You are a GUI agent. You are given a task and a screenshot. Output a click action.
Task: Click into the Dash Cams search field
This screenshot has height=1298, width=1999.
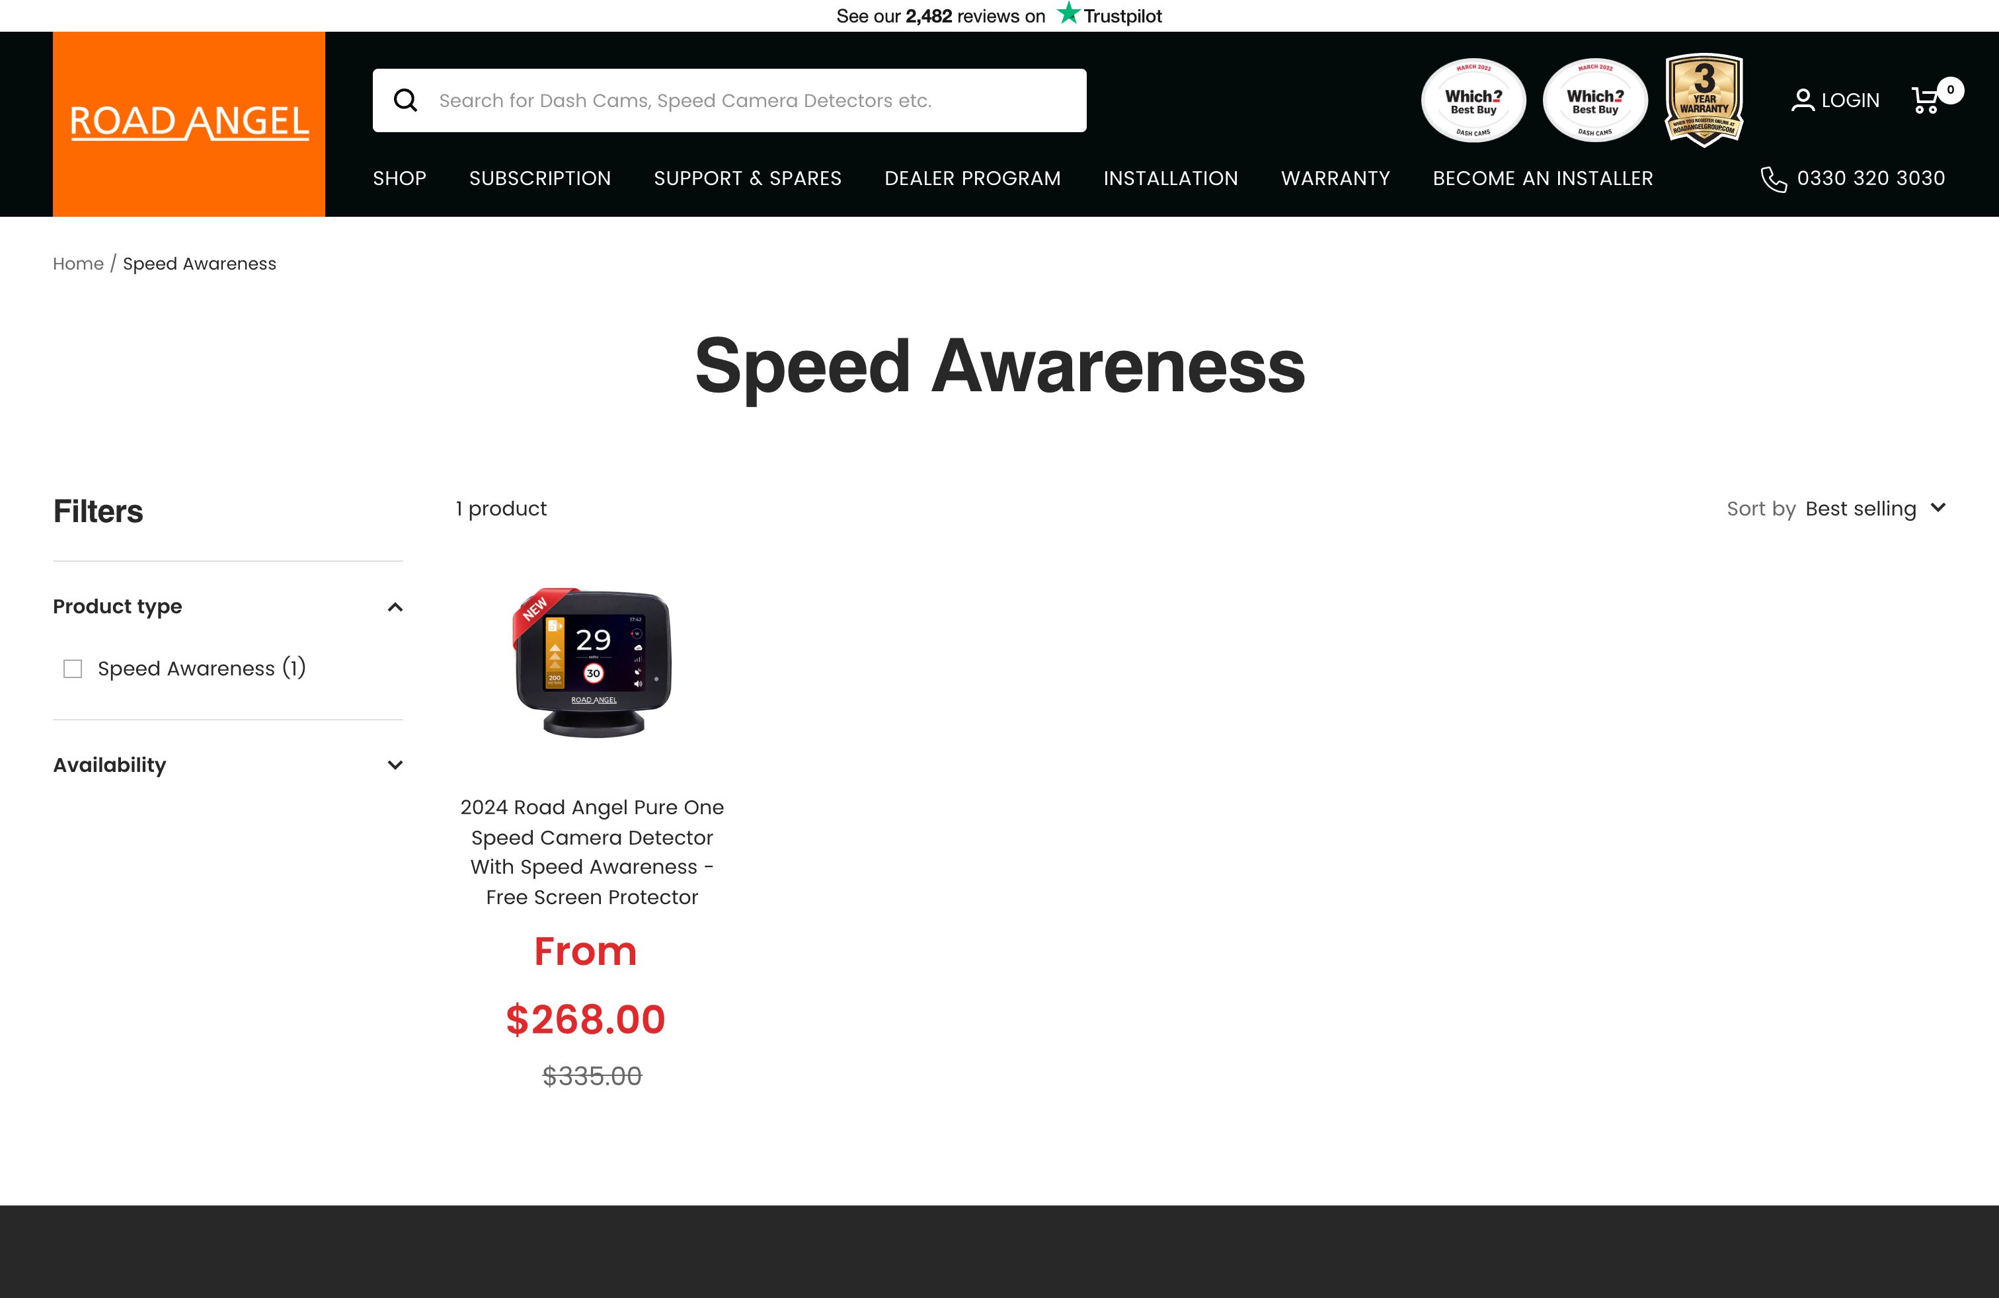730,100
